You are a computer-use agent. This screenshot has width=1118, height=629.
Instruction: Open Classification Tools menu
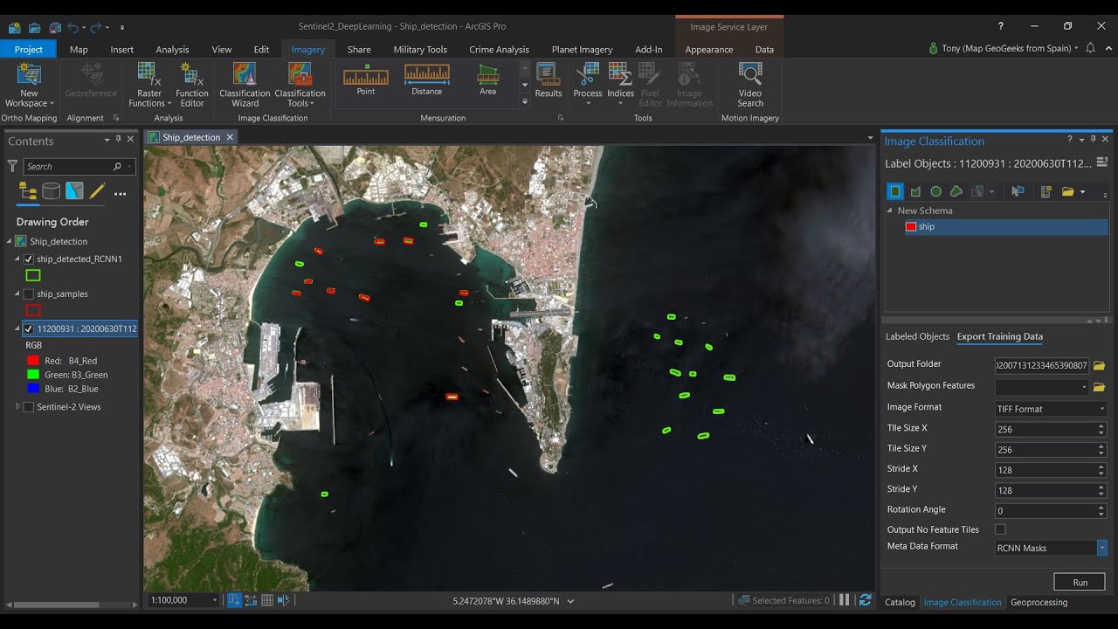(300, 85)
